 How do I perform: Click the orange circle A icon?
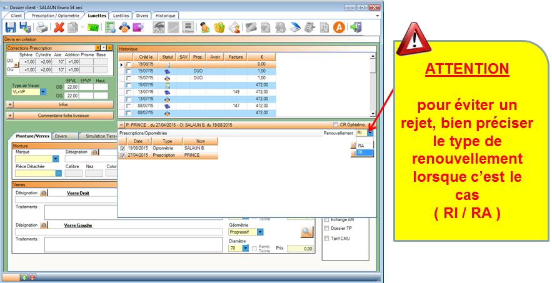tap(339, 27)
